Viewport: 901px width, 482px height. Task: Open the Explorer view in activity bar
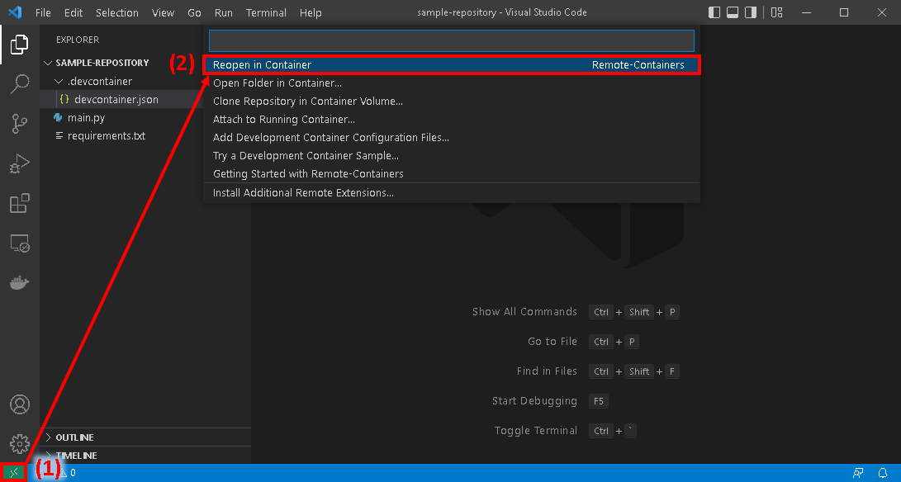click(19, 45)
